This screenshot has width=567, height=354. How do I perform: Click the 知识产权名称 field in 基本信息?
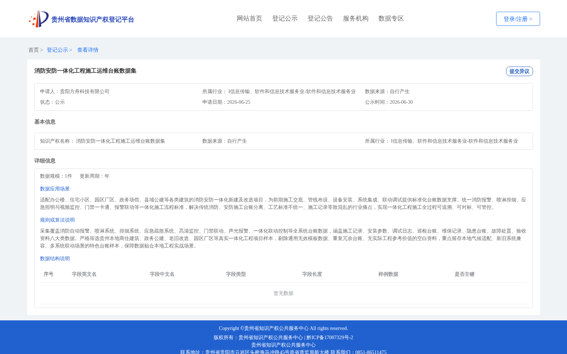click(103, 141)
